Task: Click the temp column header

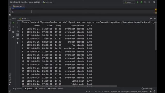Action: pyautogui.click(x=59, y=26)
